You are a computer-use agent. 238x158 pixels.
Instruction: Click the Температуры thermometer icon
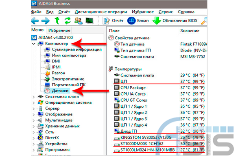click(111, 69)
